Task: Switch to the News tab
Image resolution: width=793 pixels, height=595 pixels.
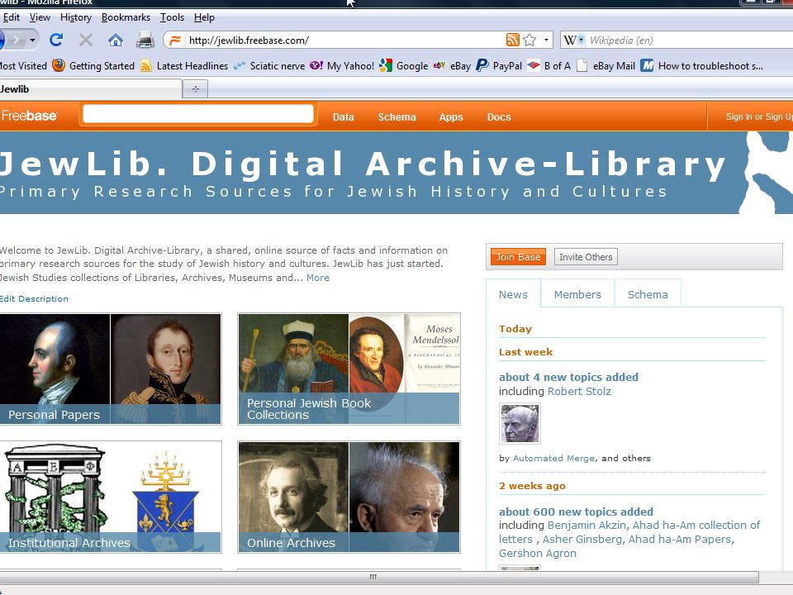Action: click(513, 294)
